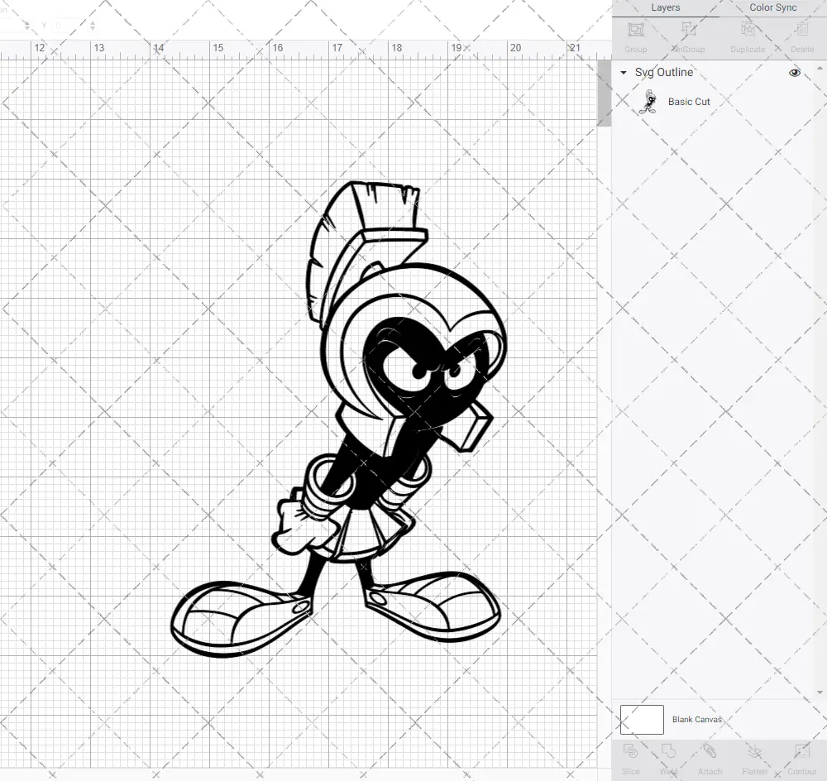Select the Basic Cut layer entry
The width and height of the screenshot is (827, 781).
click(689, 101)
